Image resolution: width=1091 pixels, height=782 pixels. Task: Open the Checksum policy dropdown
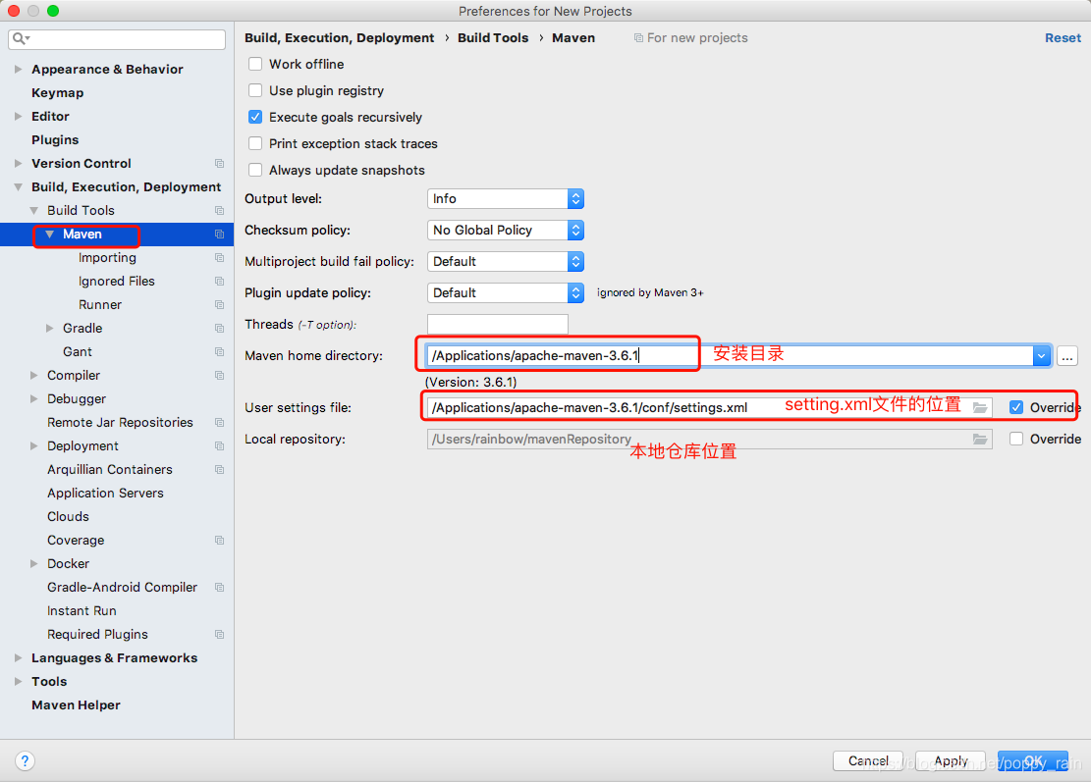[x=505, y=230]
